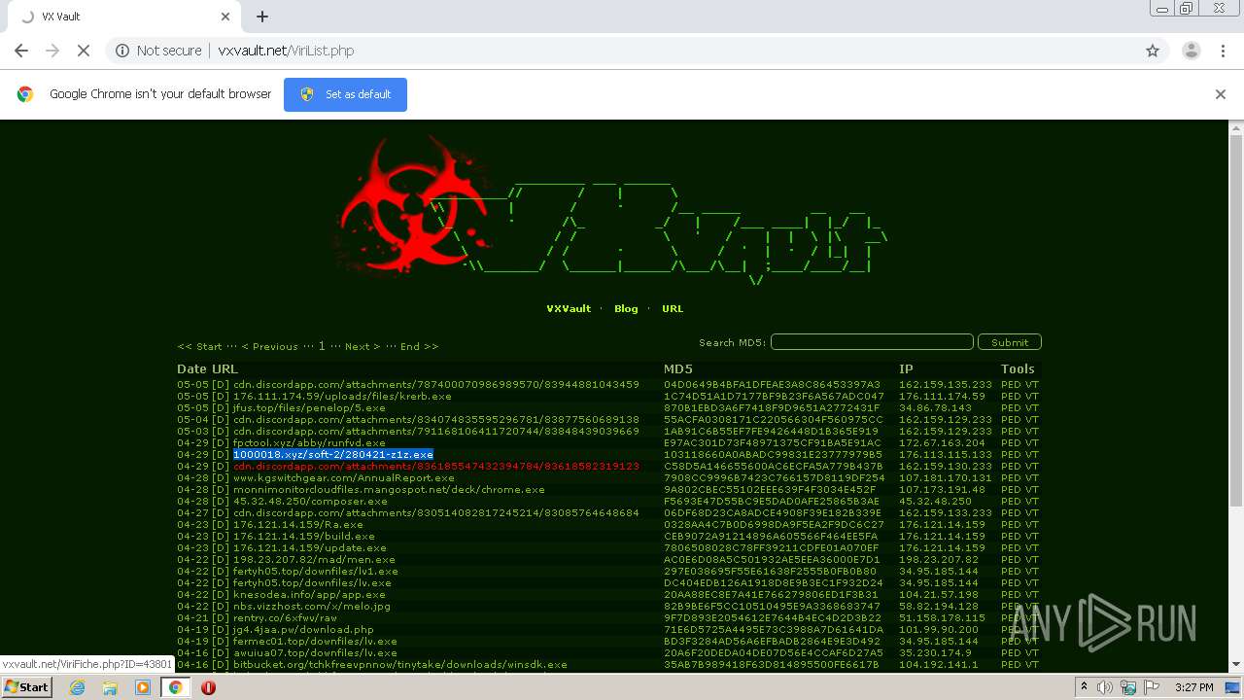This screenshot has width=1244, height=700.
Task: Open the Windows Start menu
Action: point(27,687)
